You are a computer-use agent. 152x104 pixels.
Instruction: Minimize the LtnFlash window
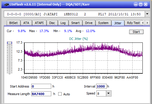tap(136, 4)
